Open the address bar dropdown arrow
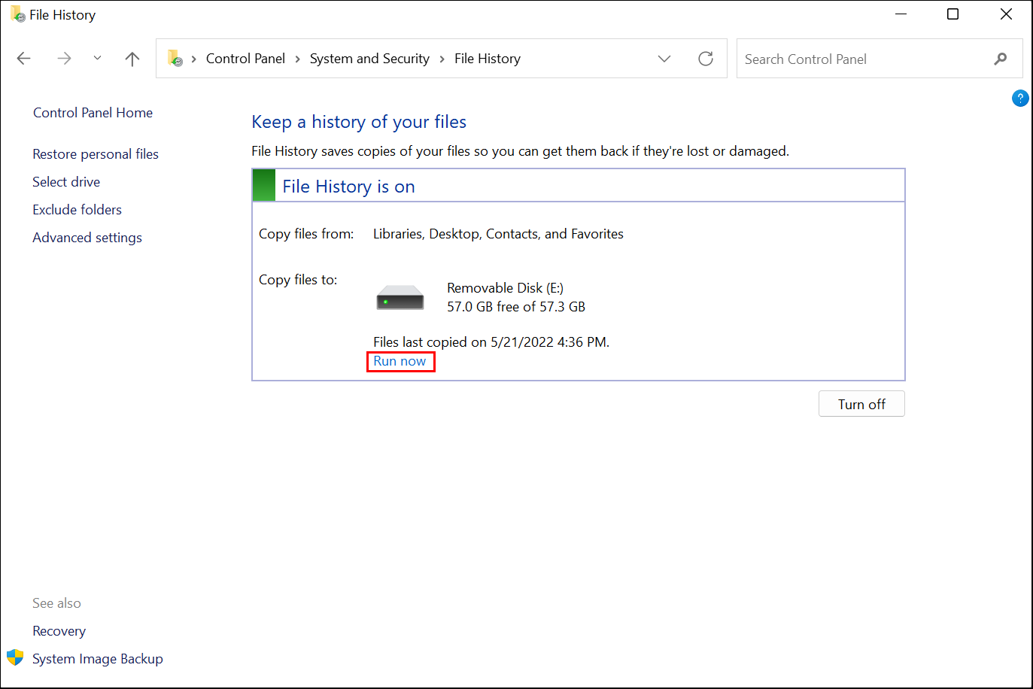The height and width of the screenshot is (689, 1033). (664, 58)
